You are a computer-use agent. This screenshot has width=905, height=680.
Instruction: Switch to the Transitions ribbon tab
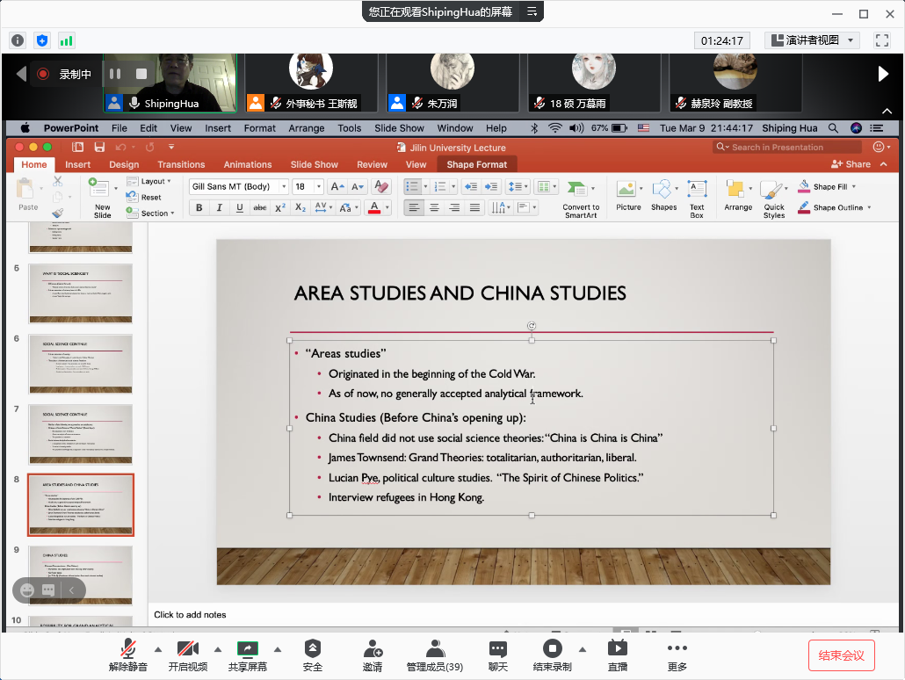pyautogui.click(x=181, y=164)
